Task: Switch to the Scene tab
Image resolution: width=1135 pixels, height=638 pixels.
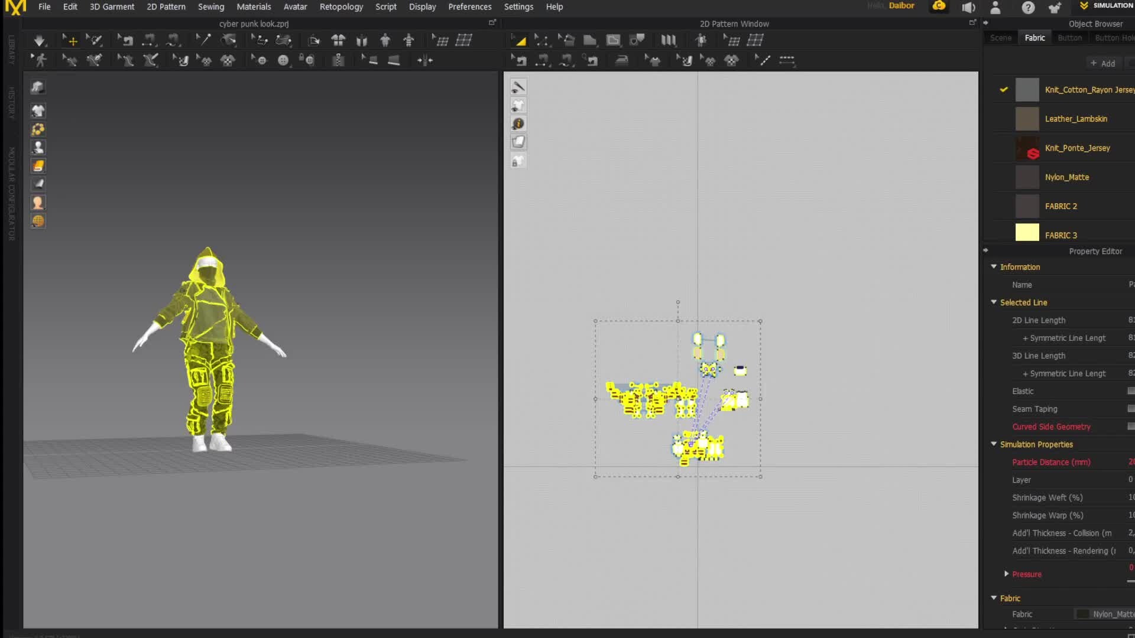Action: point(1001,37)
